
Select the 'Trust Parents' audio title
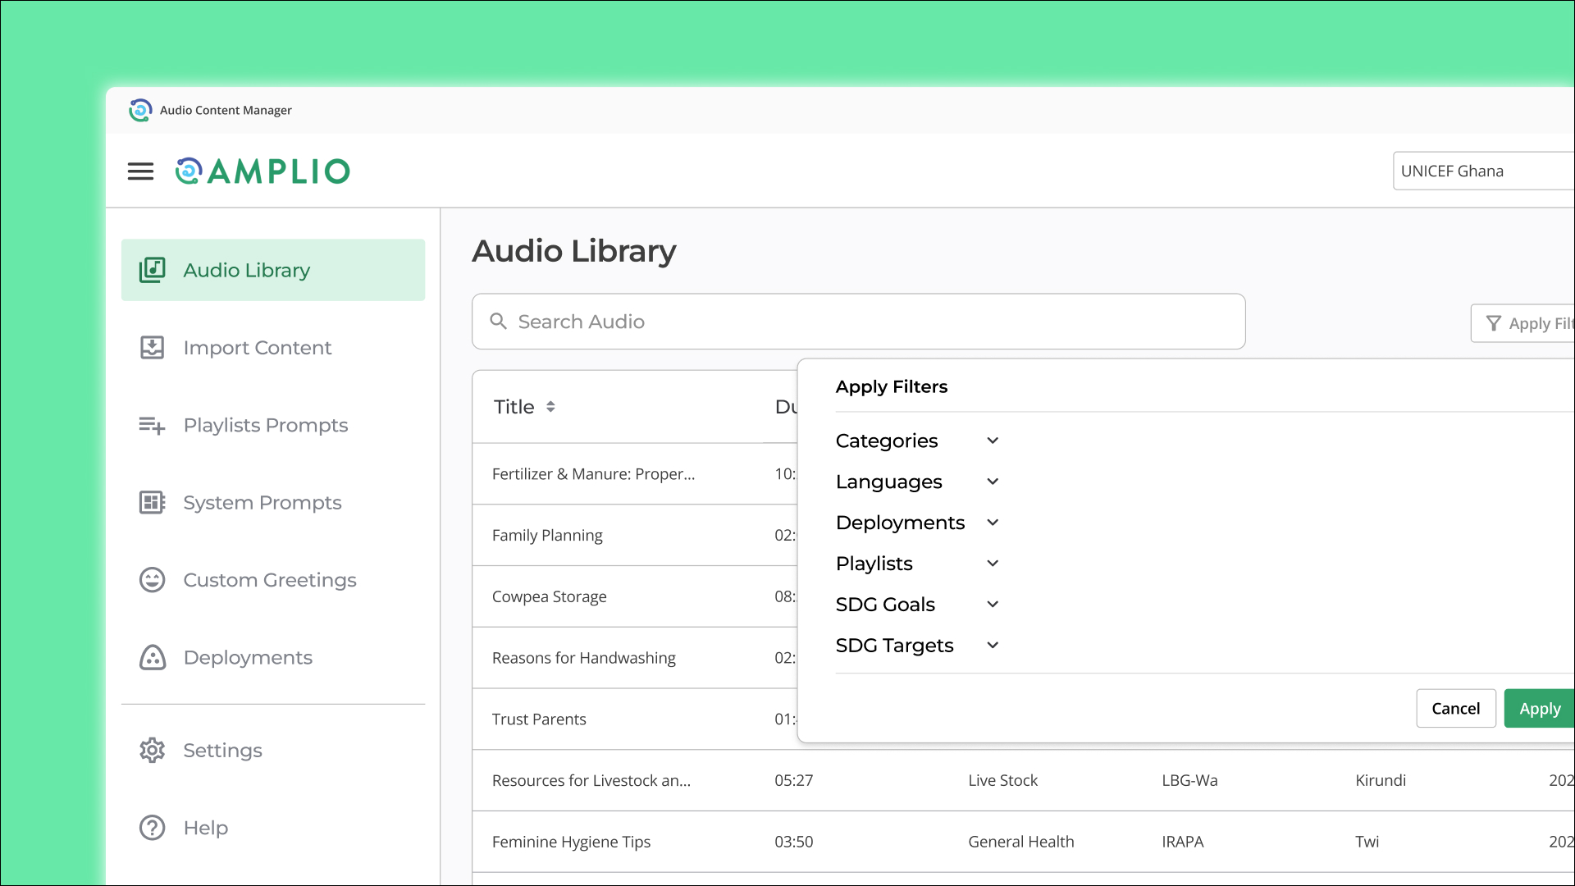539,719
